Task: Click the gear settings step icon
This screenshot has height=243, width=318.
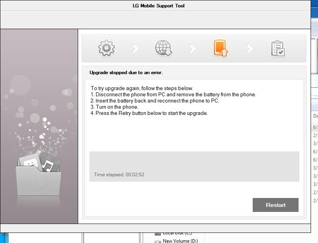Action: (106, 48)
